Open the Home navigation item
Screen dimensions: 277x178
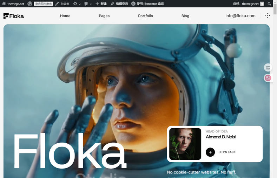click(65, 16)
